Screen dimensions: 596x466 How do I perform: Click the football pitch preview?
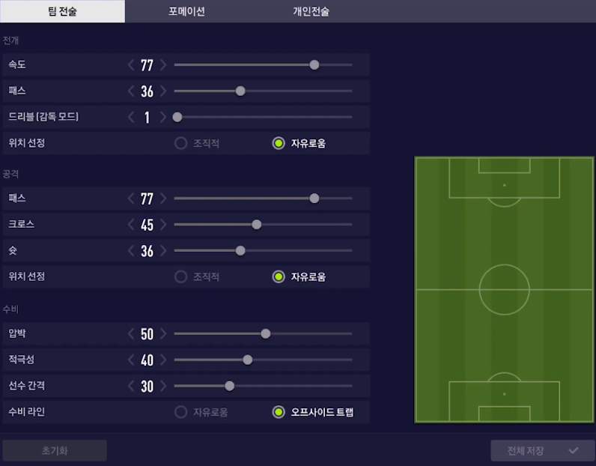pyautogui.click(x=504, y=289)
